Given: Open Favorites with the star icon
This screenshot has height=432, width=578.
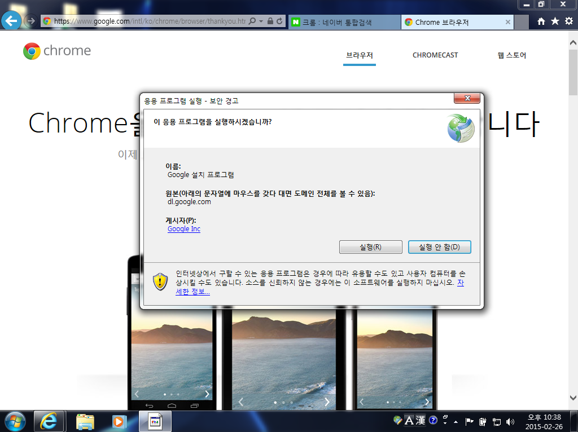Looking at the screenshot, I should [x=555, y=21].
